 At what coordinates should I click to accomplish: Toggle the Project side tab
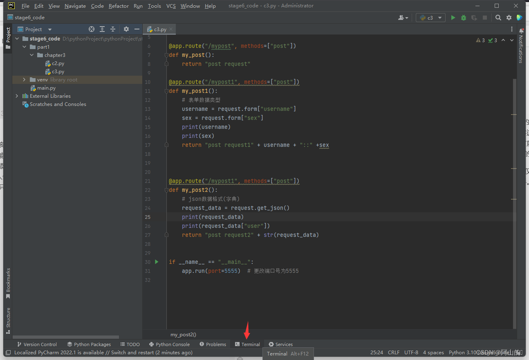pyautogui.click(x=8, y=38)
